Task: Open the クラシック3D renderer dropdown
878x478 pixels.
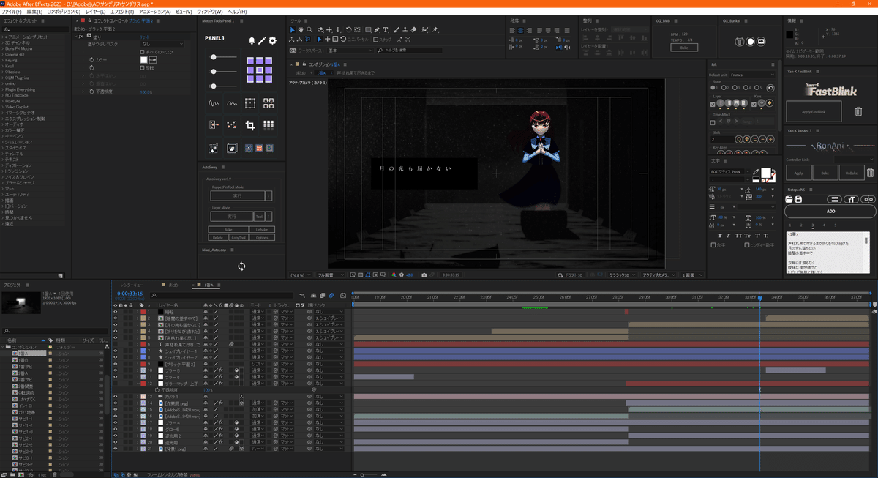Action: pyautogui.click(x=623, y=275)
